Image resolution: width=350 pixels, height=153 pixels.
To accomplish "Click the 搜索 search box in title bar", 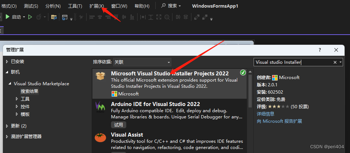I will [x=171, y=6].
